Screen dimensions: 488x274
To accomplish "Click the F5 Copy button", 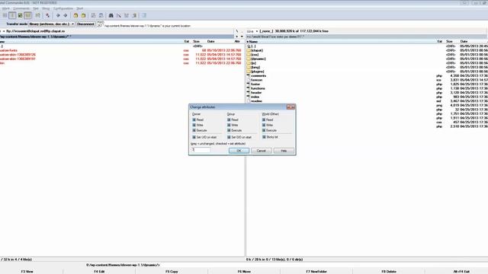I will pos(172,271).
